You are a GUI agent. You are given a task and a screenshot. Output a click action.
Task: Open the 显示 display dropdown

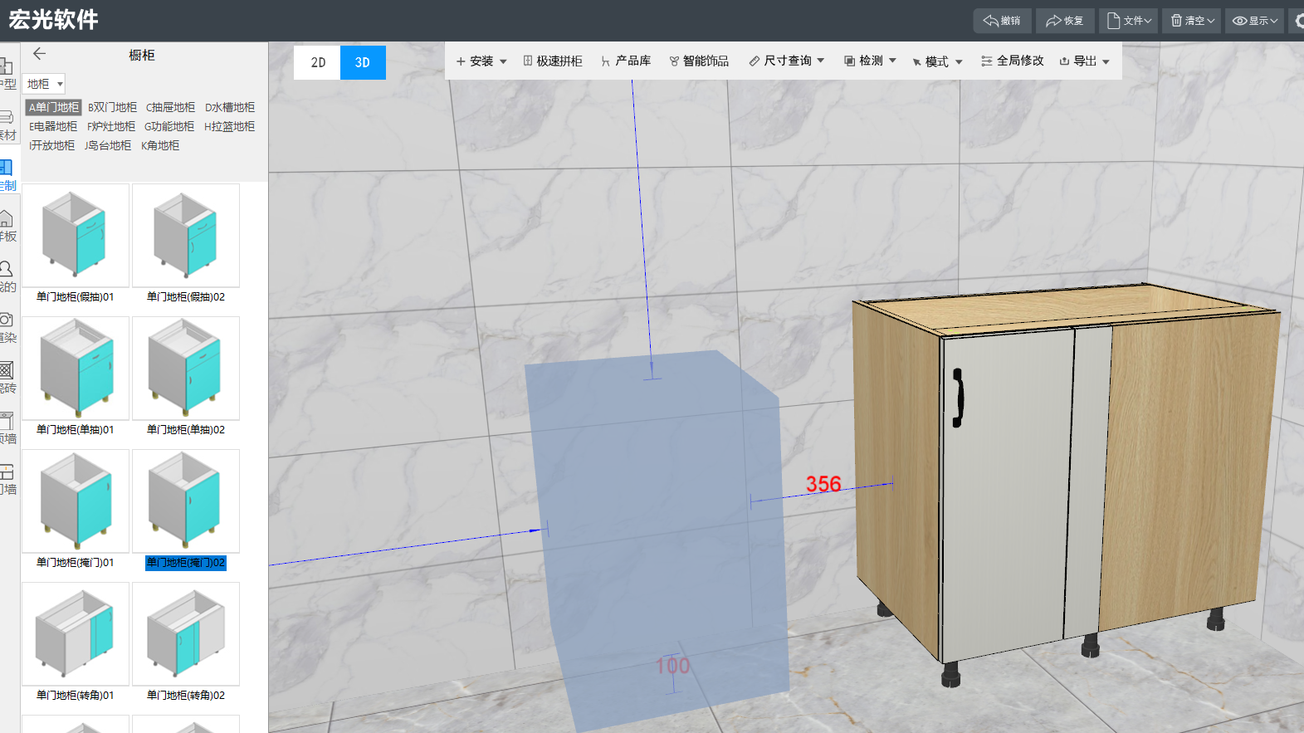coord(1254,21)
